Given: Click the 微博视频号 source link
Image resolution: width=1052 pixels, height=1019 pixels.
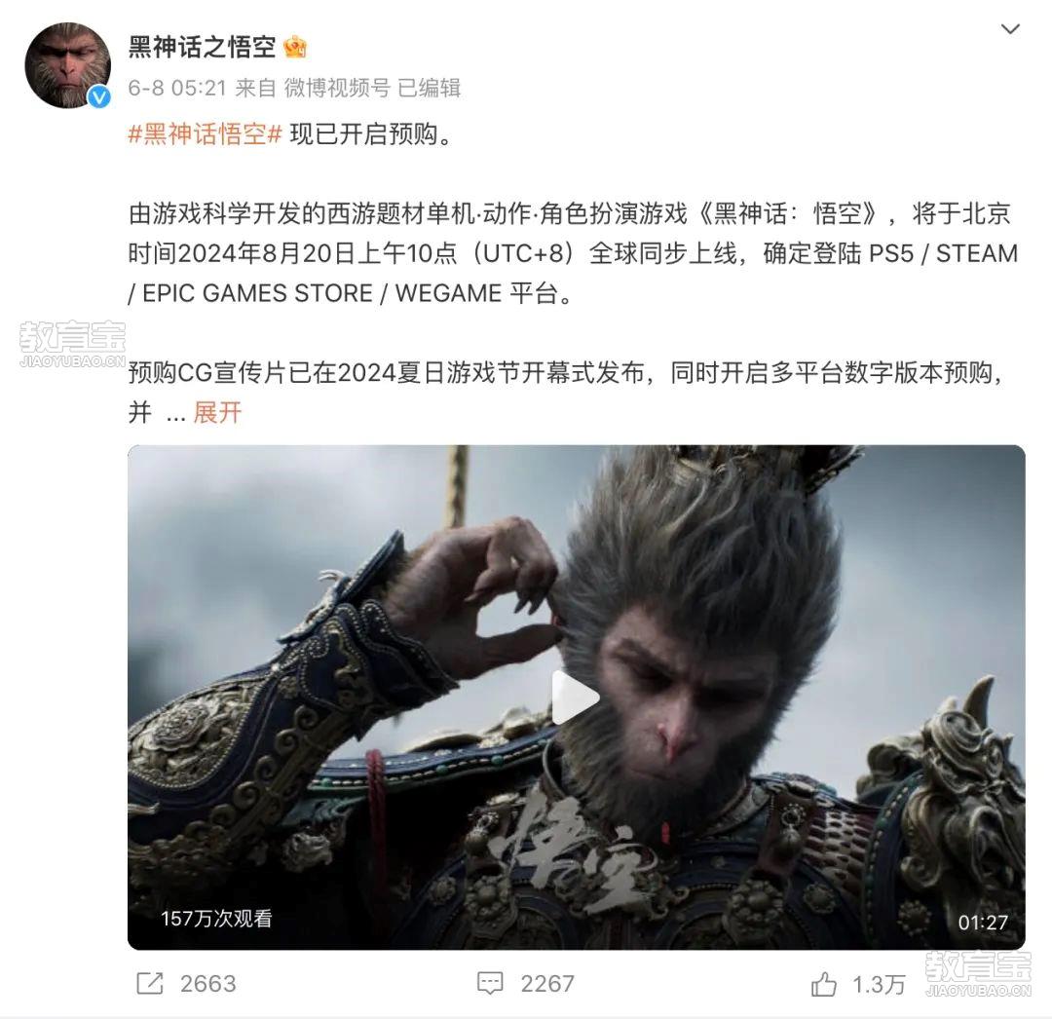Looking at the screenshot, I should (x=337, y=88).
